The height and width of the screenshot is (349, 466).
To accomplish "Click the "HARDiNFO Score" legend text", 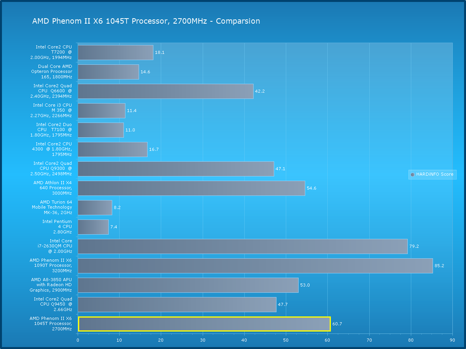I will click(435, 174).
